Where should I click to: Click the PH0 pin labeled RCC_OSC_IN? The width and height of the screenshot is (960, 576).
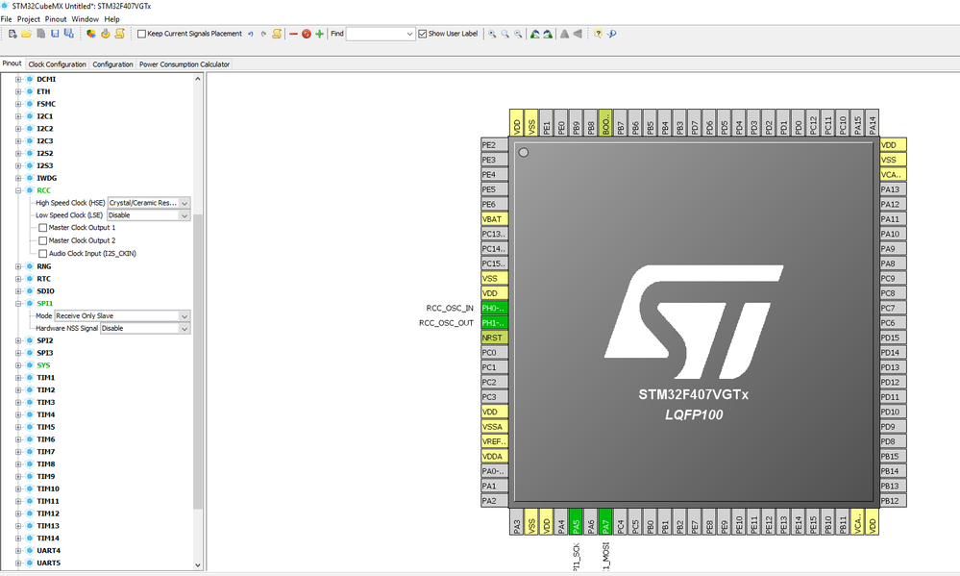pyautogui.click(x=494, y=309)
